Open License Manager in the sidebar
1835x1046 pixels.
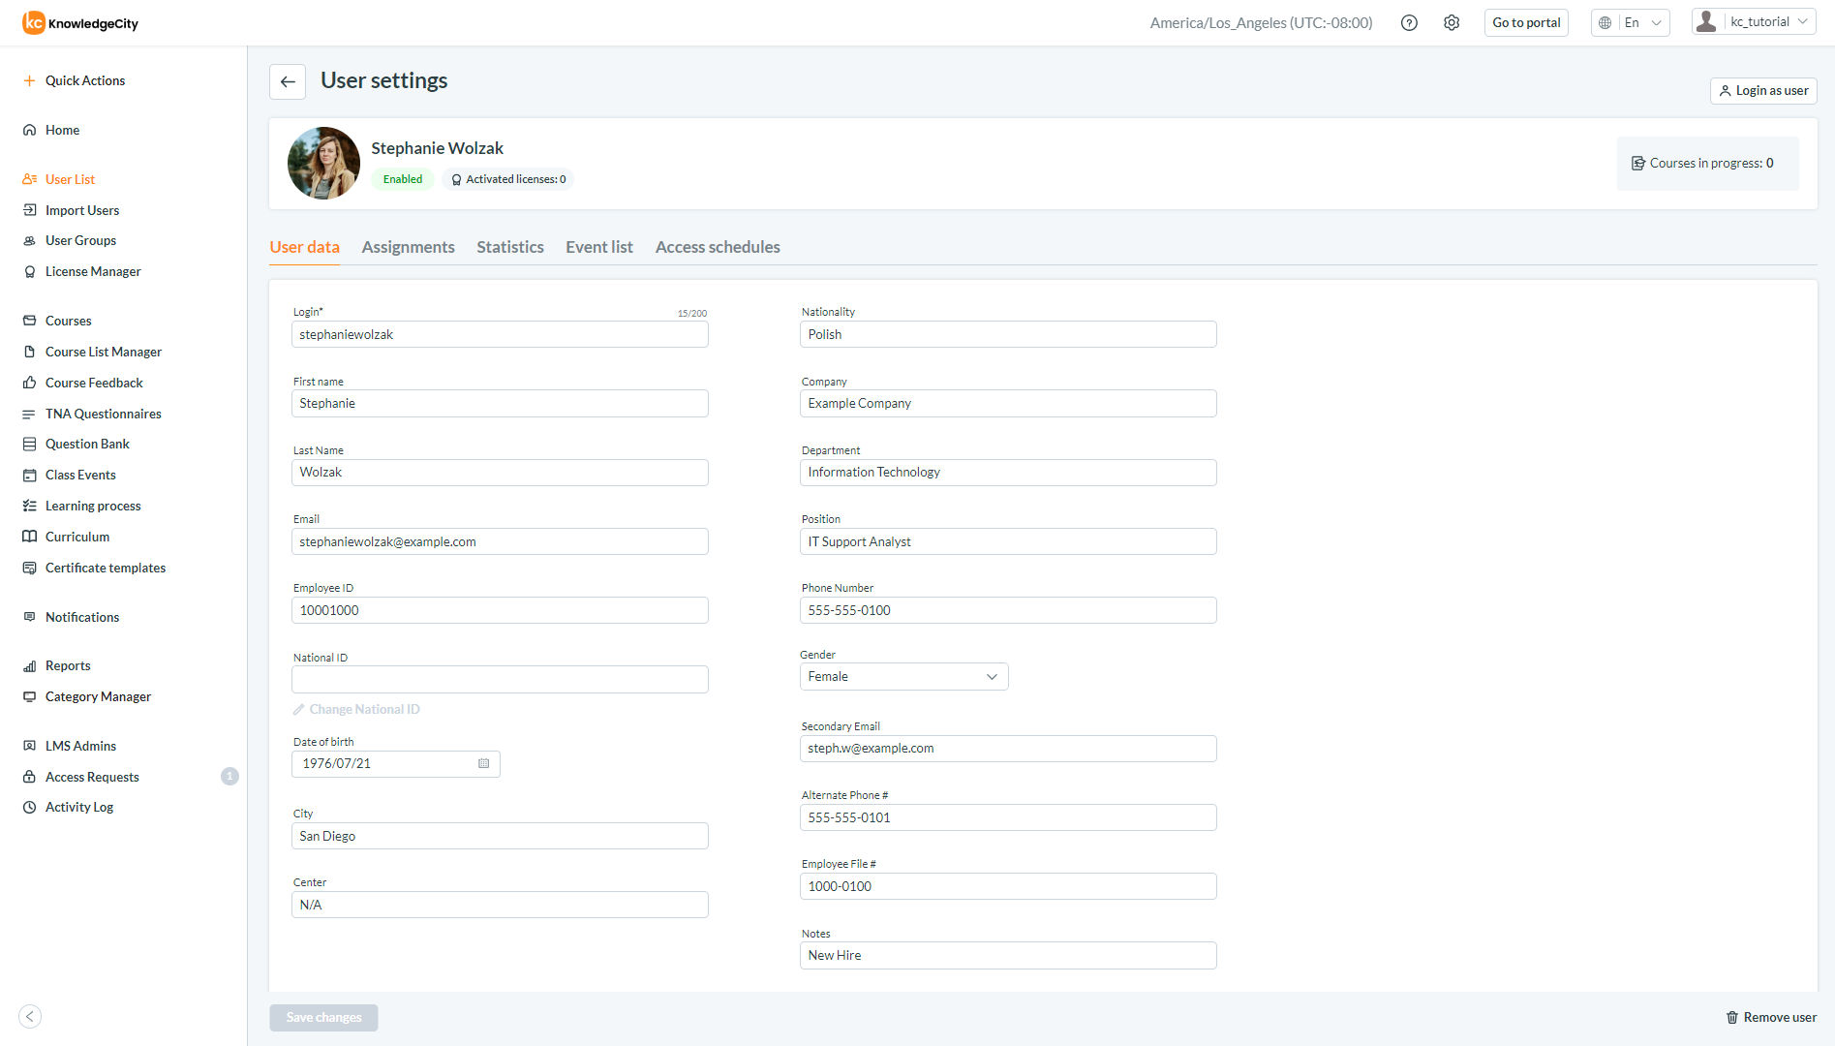93,272
